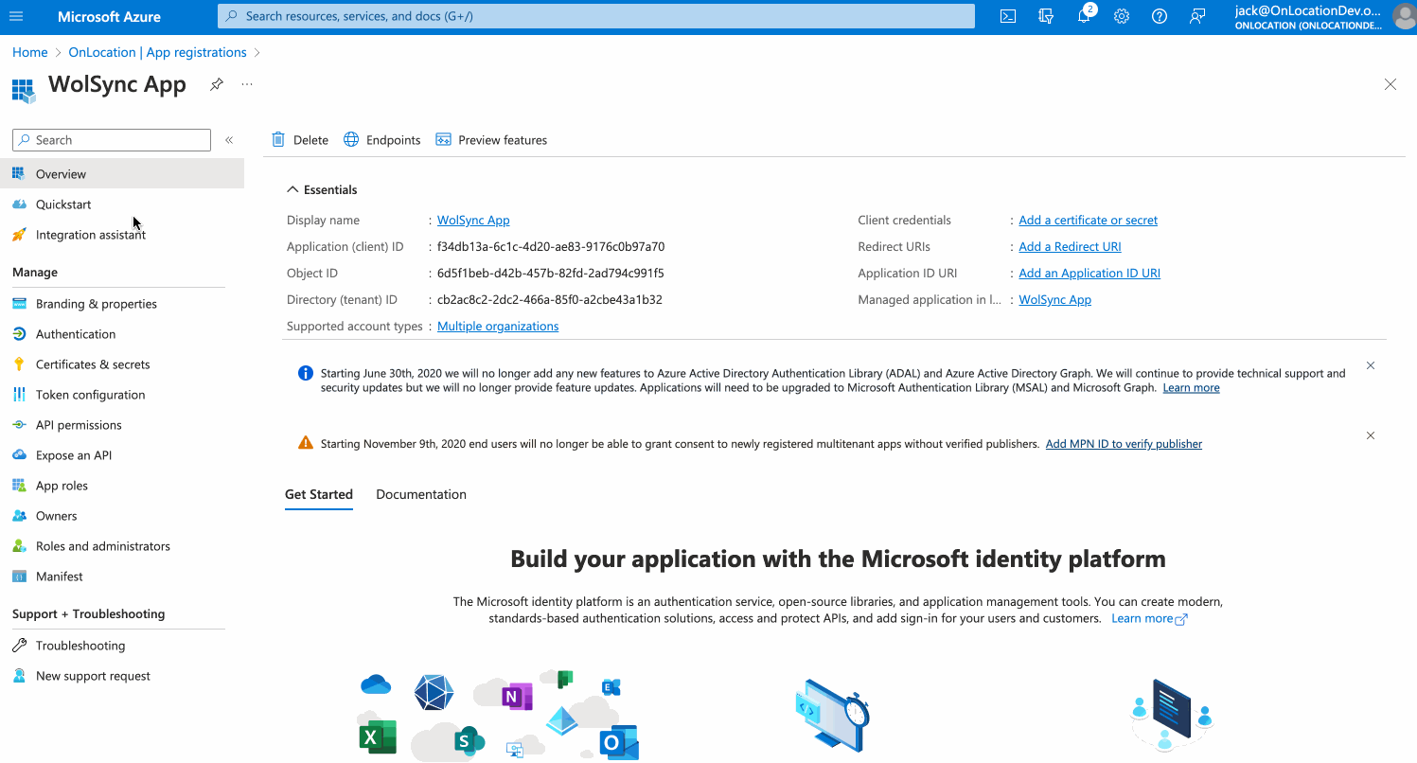Select the Object ID value
The image size is (1417, 763).
[x=551, y=274]
